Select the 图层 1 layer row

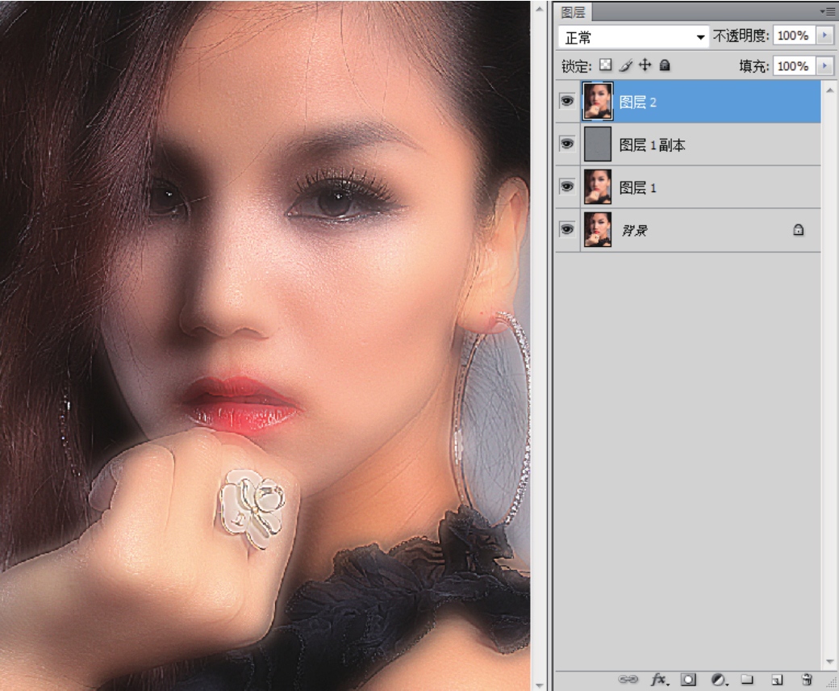(x=702, y=187)
